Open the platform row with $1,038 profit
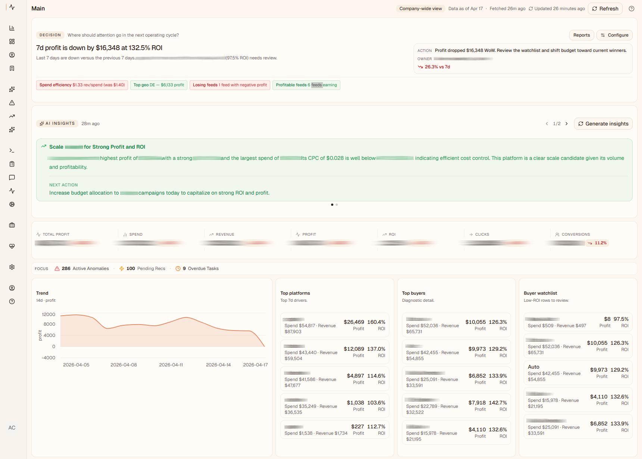Screen dimensions: 642x459 [335, 406]
